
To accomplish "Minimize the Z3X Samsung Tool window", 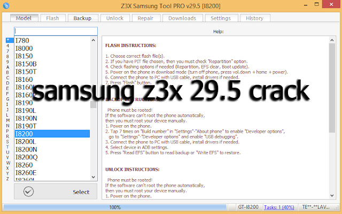I will point(306,4).
